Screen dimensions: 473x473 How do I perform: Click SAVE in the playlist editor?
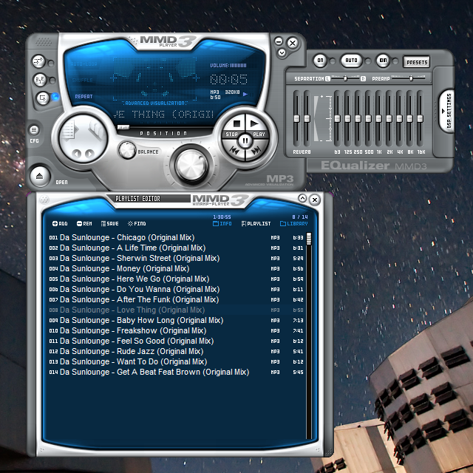(110, 223)
